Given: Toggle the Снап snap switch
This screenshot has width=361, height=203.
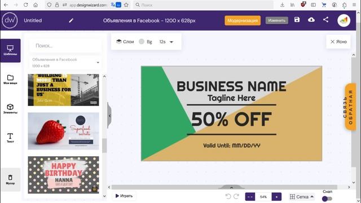Looking at the screenshot, I should 327,198.
